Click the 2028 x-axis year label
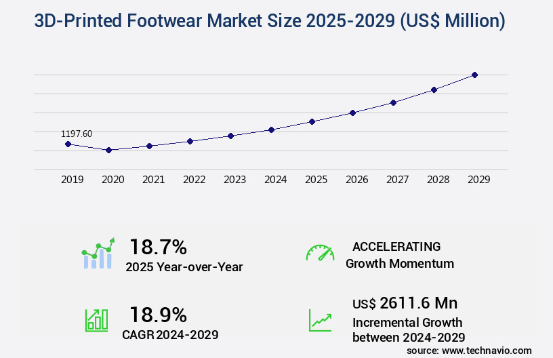 pos(438,180)
